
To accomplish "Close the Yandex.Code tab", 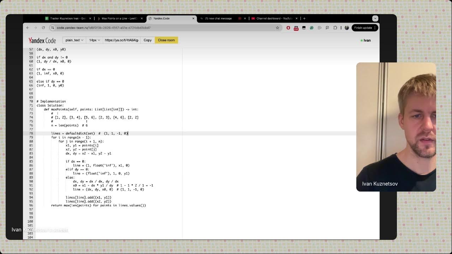I will 193,18.
